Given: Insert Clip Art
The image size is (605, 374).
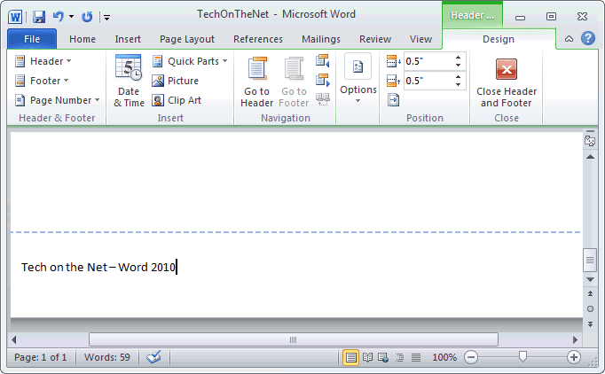Looking at the screenshot, I should click(177, 100).
